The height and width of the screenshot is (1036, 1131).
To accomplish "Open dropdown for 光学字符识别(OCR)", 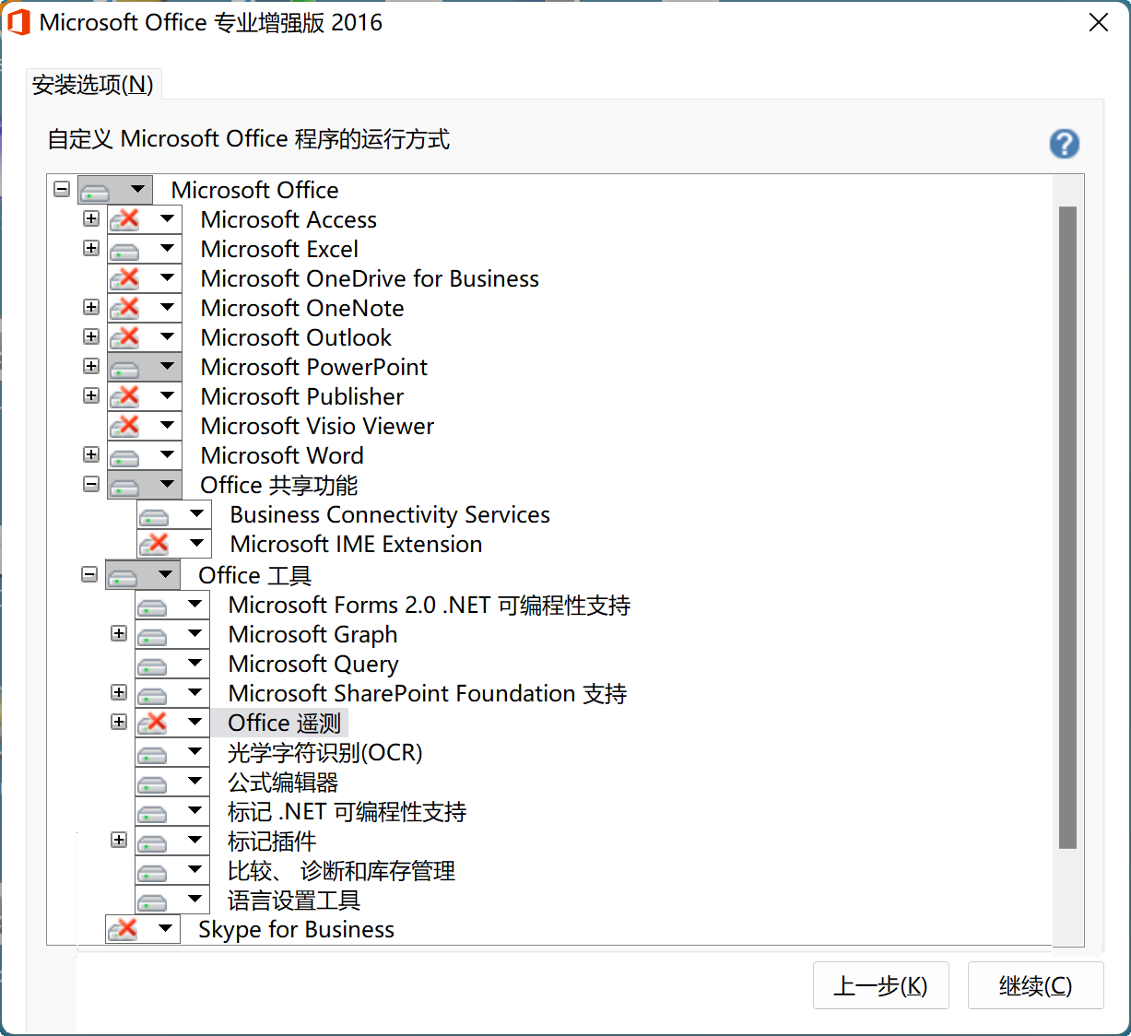I will coord(194,752).
